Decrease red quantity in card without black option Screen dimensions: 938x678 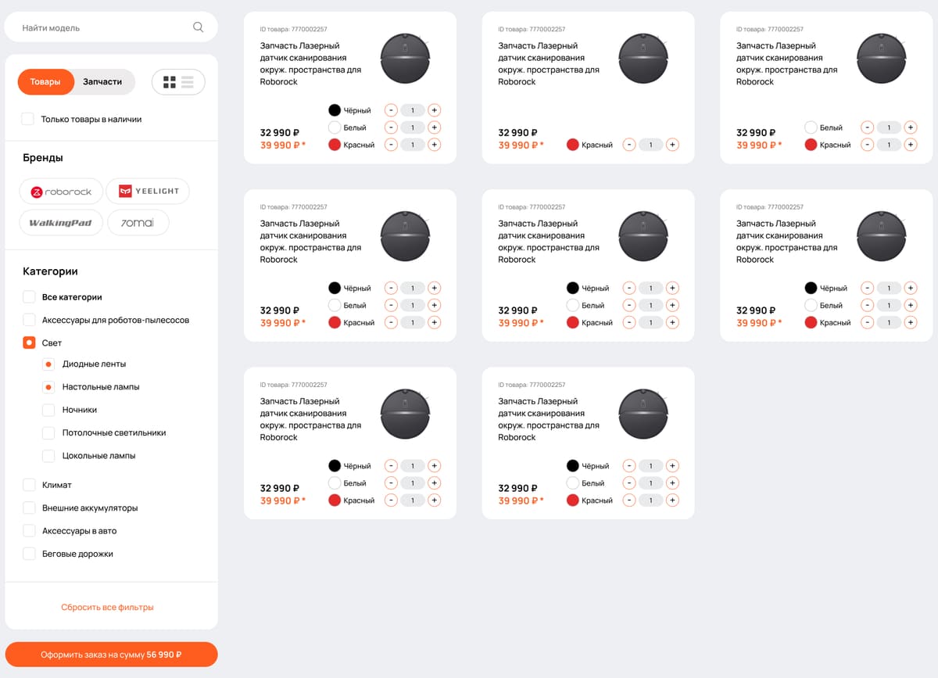tap(867, 145)
